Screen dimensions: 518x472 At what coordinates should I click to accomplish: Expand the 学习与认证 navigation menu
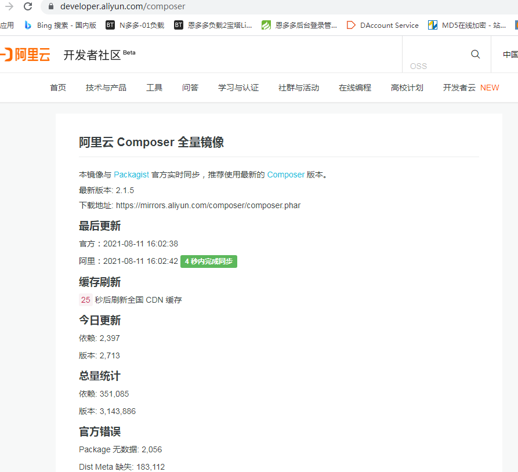[x=238, y=88]
